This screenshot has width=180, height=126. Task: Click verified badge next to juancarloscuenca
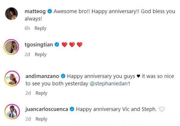coord(72,109)
